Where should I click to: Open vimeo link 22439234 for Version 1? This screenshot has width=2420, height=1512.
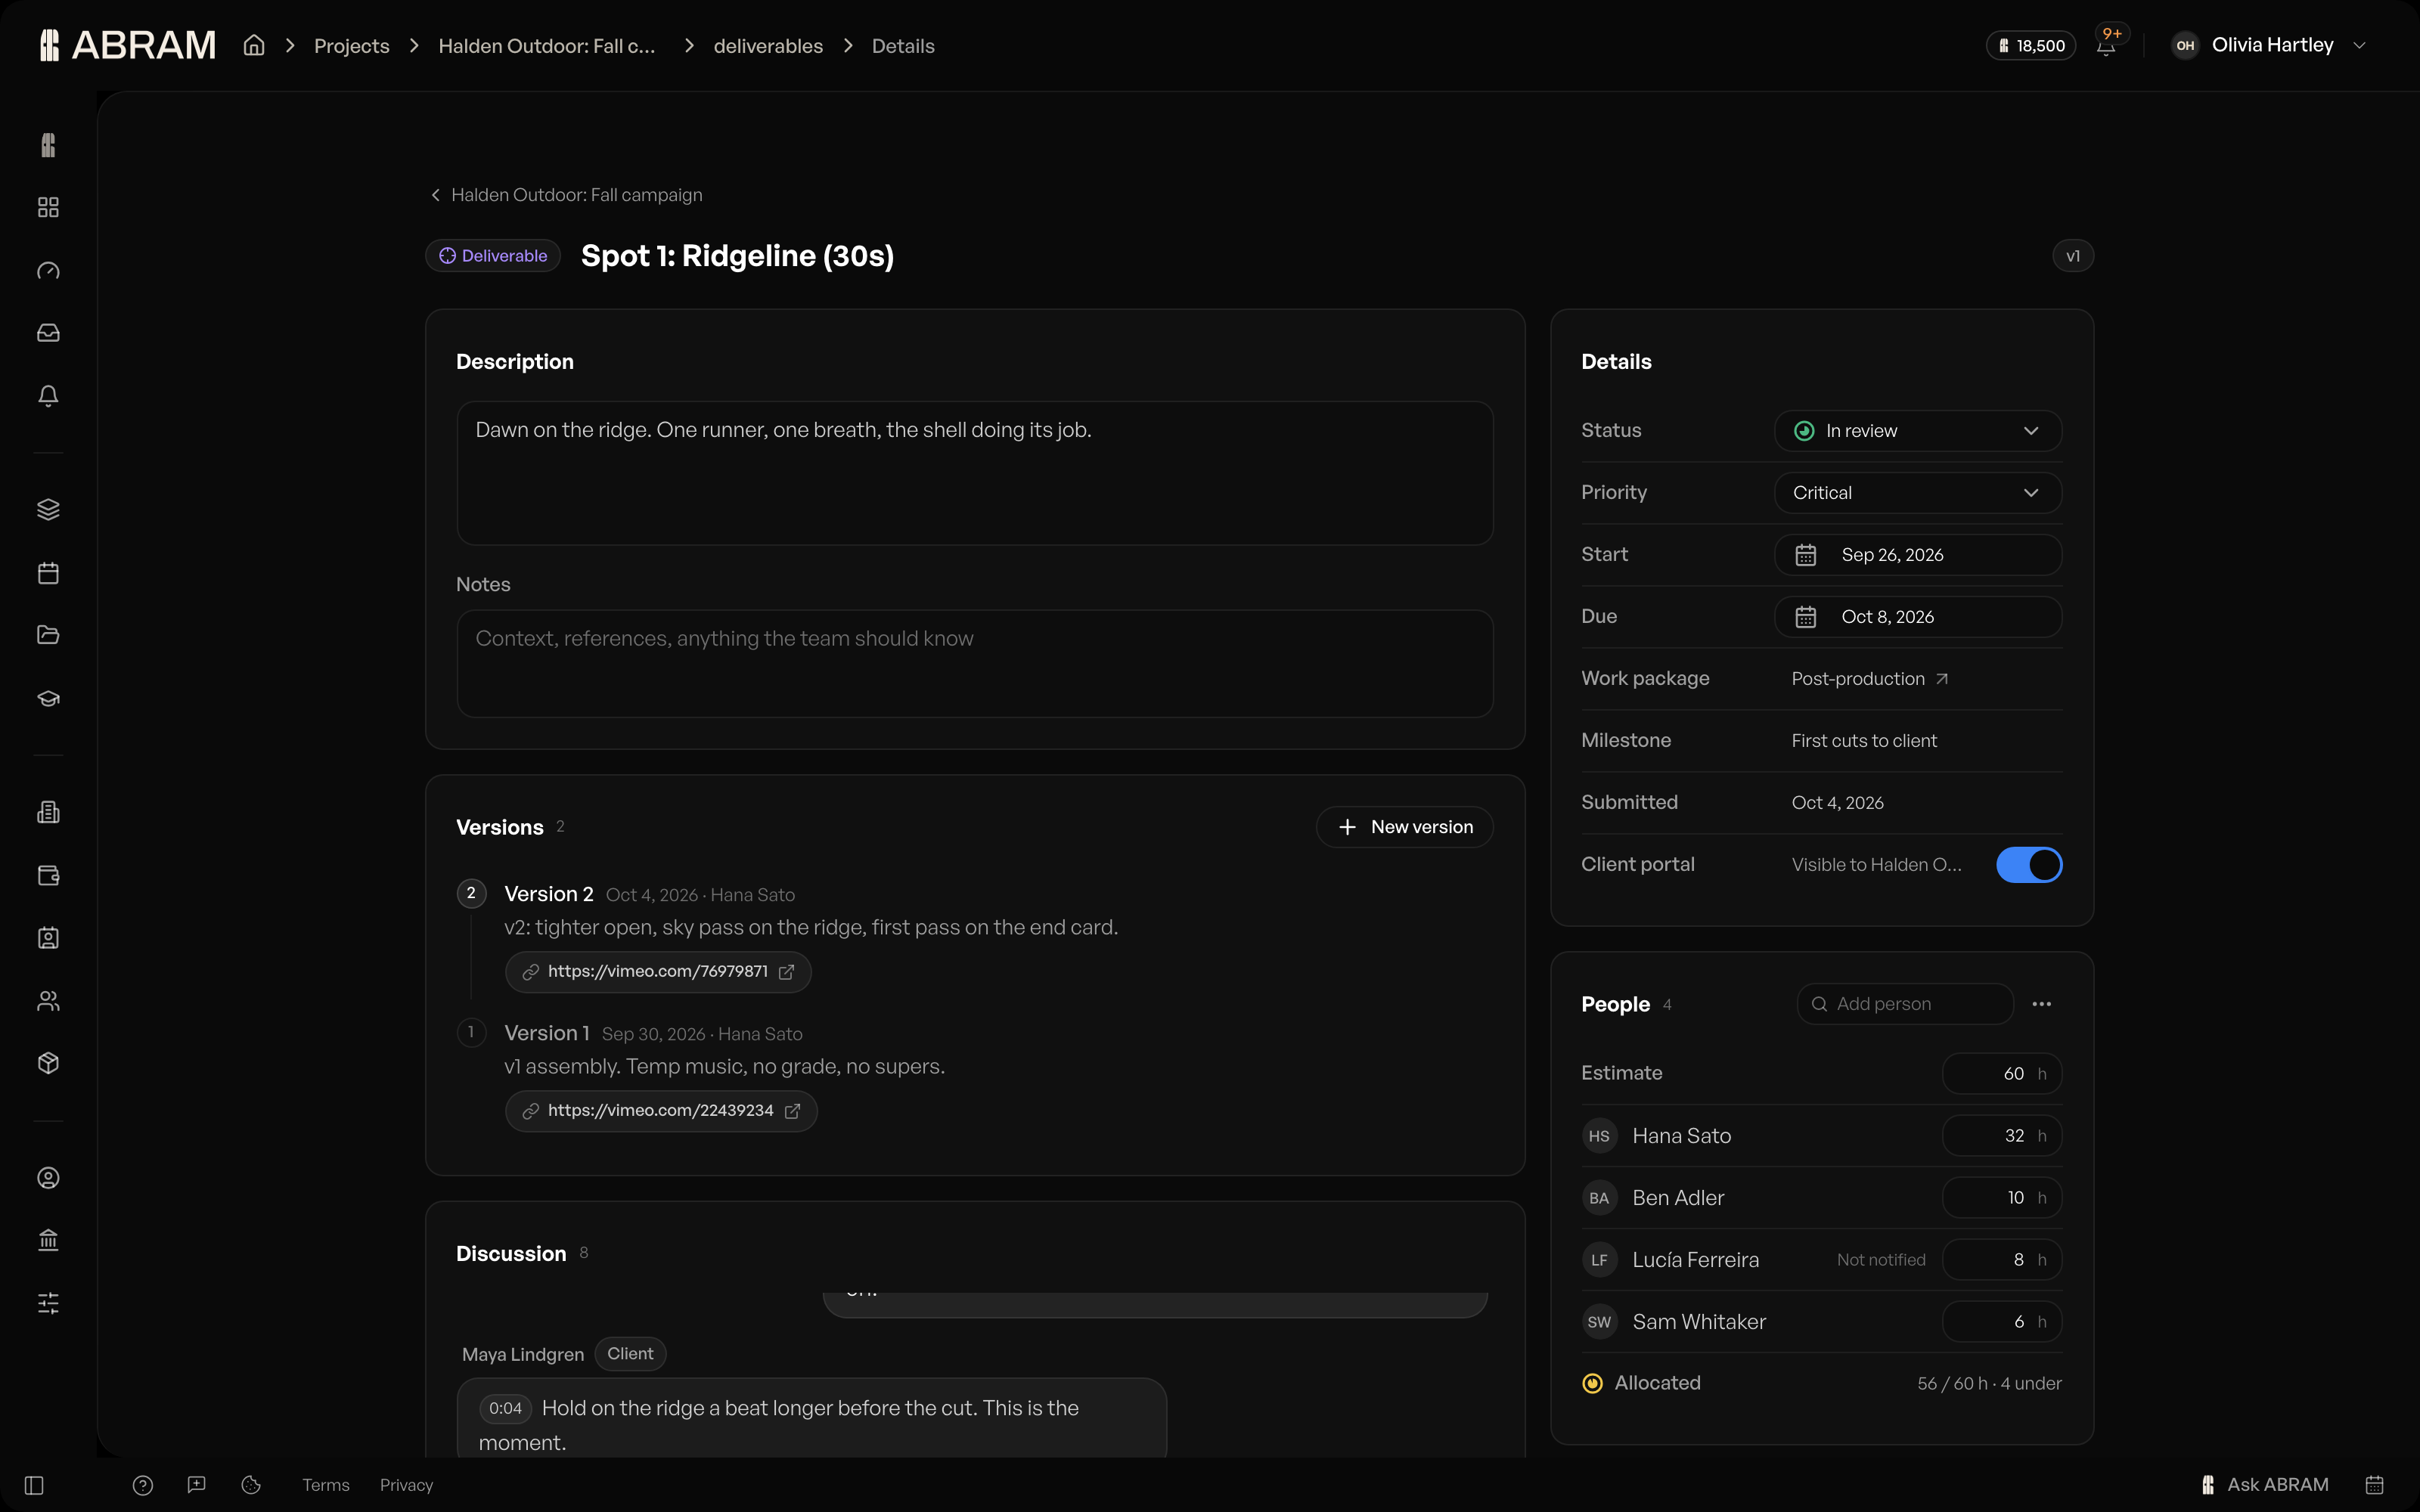coord(661,1111)
